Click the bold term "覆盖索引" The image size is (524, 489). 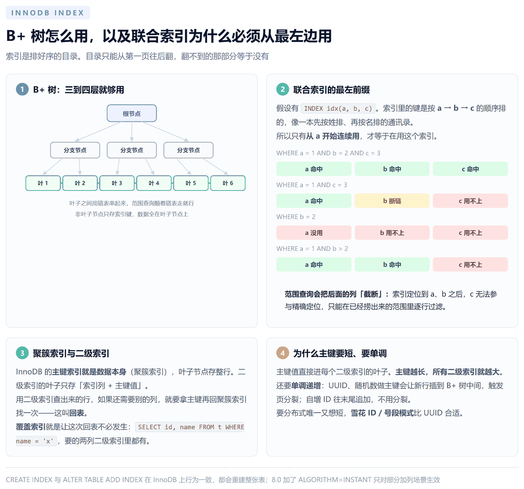[31, 427]
